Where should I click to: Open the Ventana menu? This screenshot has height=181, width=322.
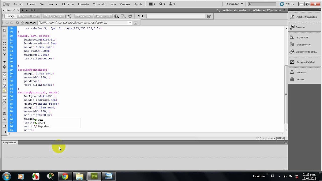pyautogui.click(x=125, y=4)
